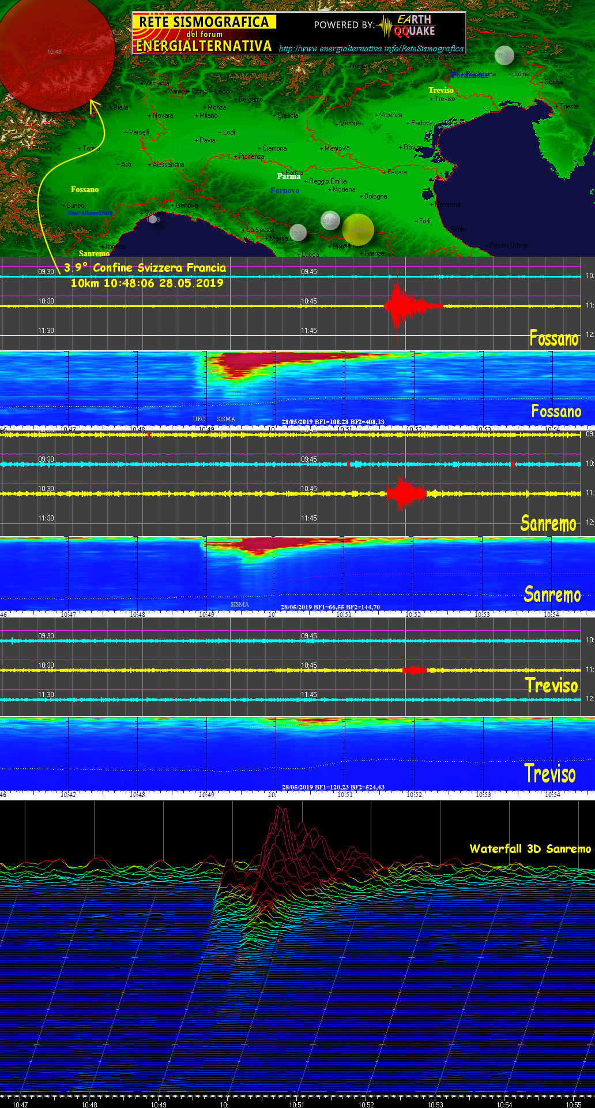Click the red peak of the 3D waterfall
The width and height of the screenshot is (595, 1108).
[x=281, y=831]
